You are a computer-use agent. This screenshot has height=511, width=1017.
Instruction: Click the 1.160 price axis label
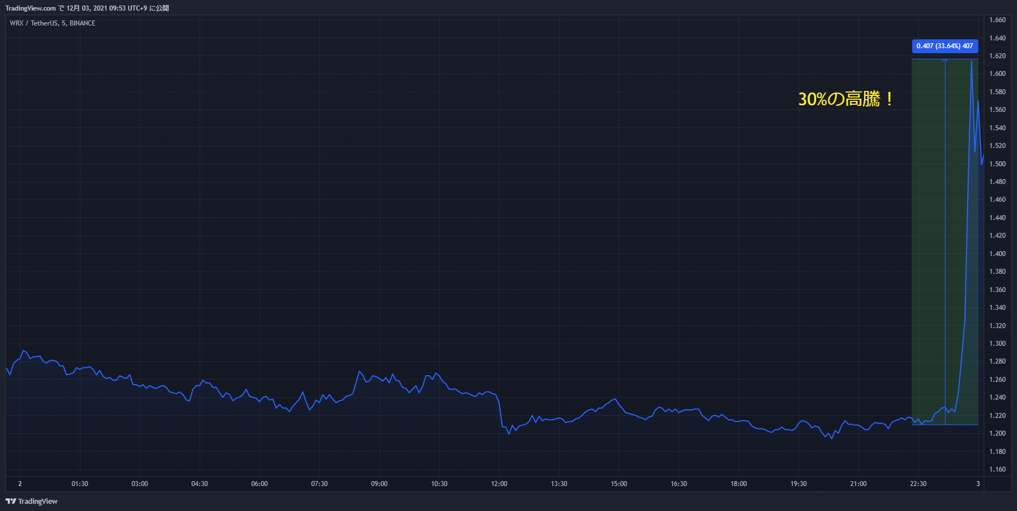tap(998, 469)
